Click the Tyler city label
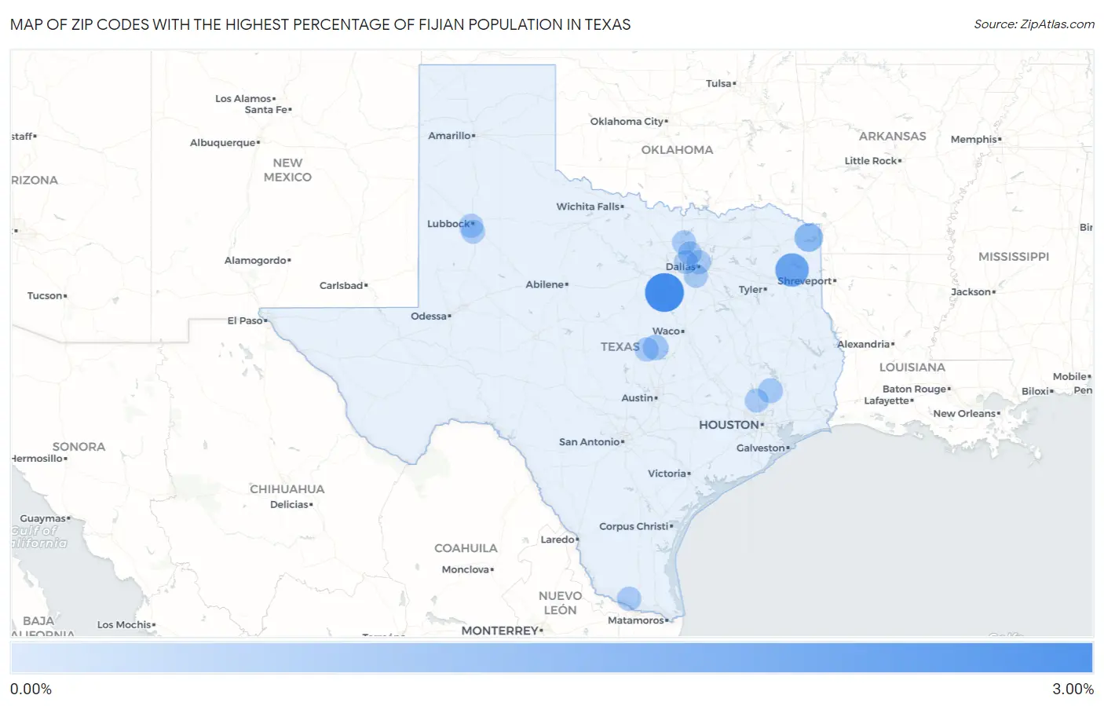Image resolution: width=1104 pixels, height=706 pixels. pos(751,290)
